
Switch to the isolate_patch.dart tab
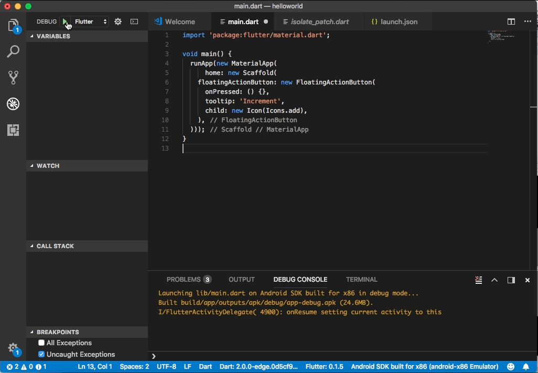click(319, 22)
